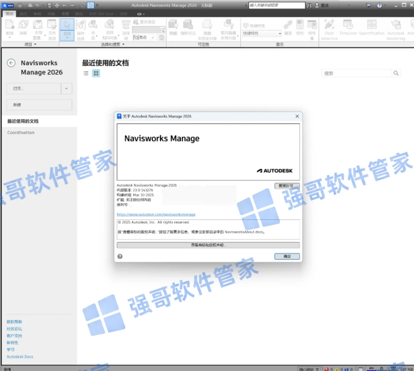Click the 管理许可 Manage License button
414x371 pixels.
pyautogui.click(x=287, y=186)
